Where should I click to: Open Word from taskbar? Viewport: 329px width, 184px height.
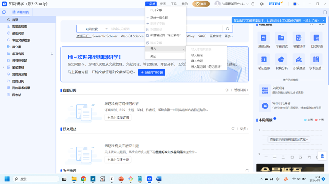(159, 179)
